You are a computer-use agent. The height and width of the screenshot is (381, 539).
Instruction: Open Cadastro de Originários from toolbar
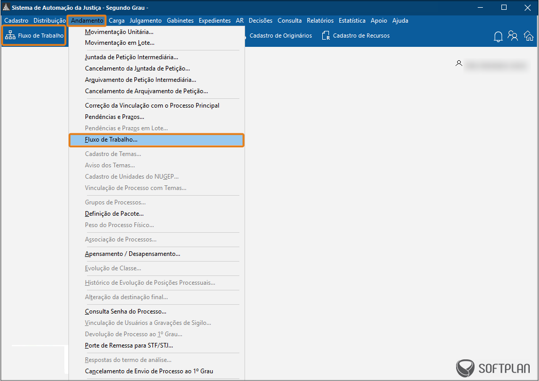[280, 36]
